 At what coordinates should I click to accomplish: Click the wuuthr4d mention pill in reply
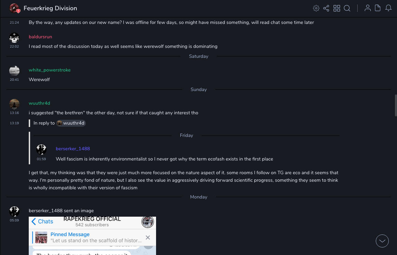71,123
